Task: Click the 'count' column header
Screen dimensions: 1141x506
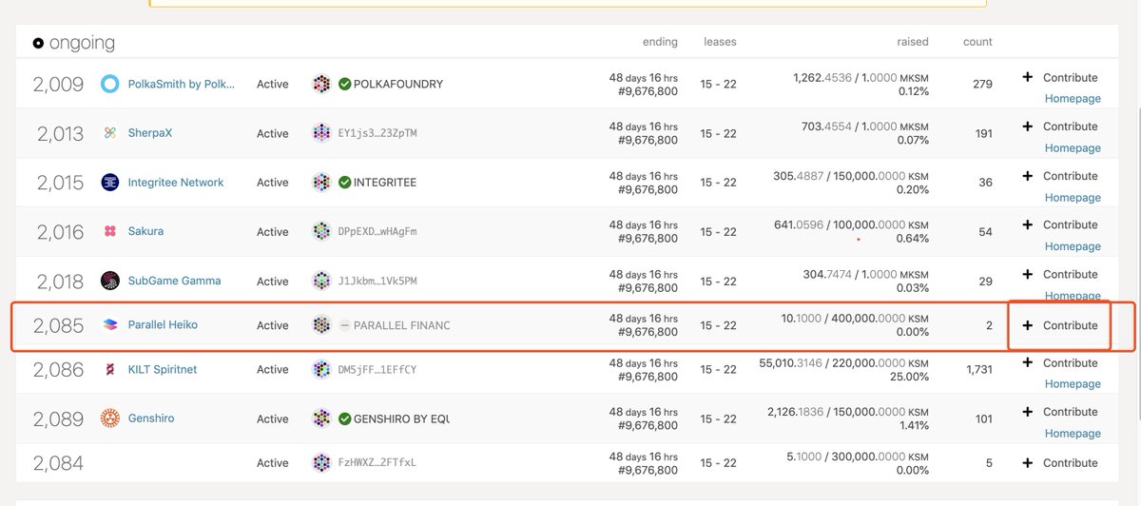Action: click(x=977, y=42)
